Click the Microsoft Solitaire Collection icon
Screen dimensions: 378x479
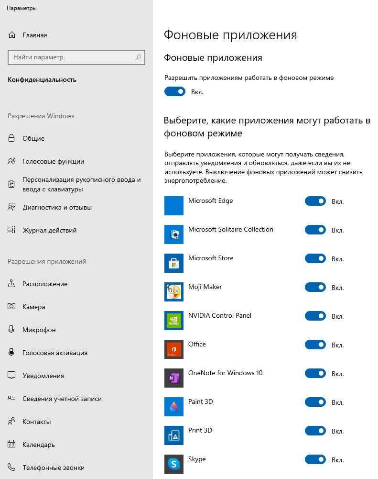[174, 234]
